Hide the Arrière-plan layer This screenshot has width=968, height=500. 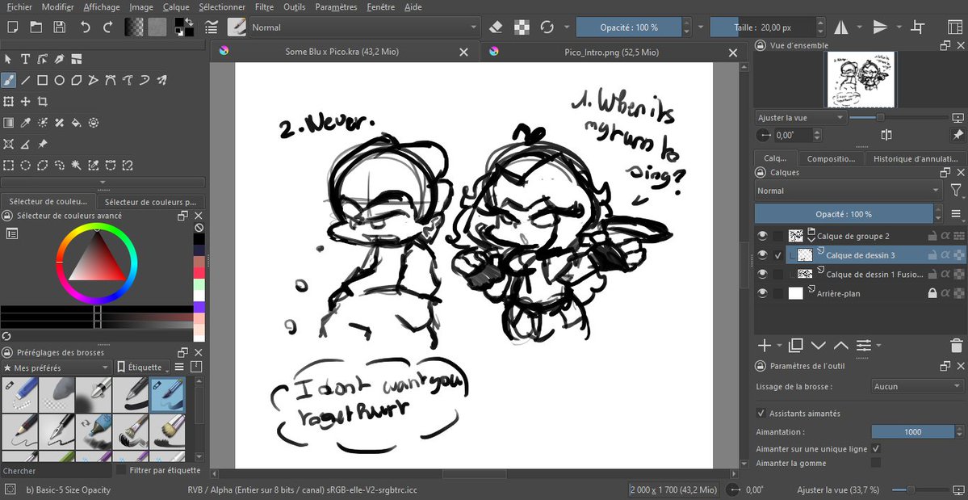[762, 293]
